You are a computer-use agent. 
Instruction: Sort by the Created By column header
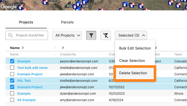click(68, 54)
